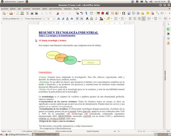The width and height of the screenshot is (171, 136).
Task: Apply the font color swatch button
Action: [x=101, y=19]
